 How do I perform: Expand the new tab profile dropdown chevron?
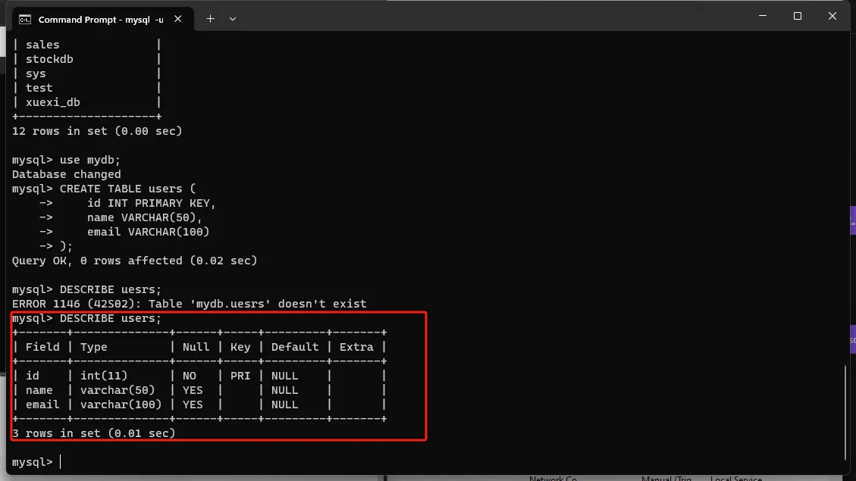coord(233,18)
